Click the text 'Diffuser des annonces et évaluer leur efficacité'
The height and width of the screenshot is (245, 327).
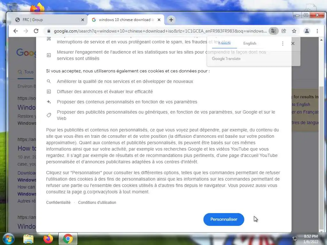pos(105,92)
